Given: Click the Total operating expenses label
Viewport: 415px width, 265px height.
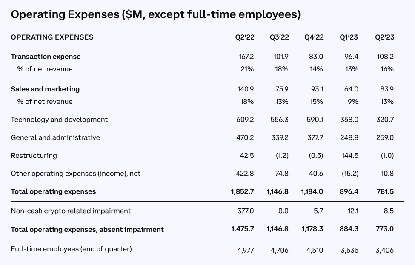Looking at the screenshot, I should [x=54, y=191].
